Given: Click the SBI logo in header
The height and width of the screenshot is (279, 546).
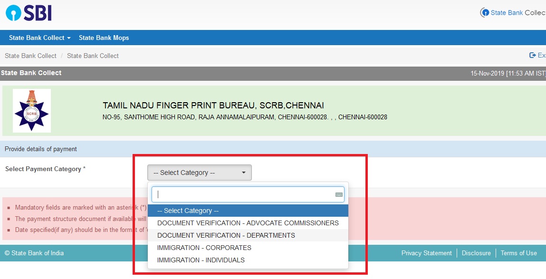Looking at the screenshot, I should [29, 13].
